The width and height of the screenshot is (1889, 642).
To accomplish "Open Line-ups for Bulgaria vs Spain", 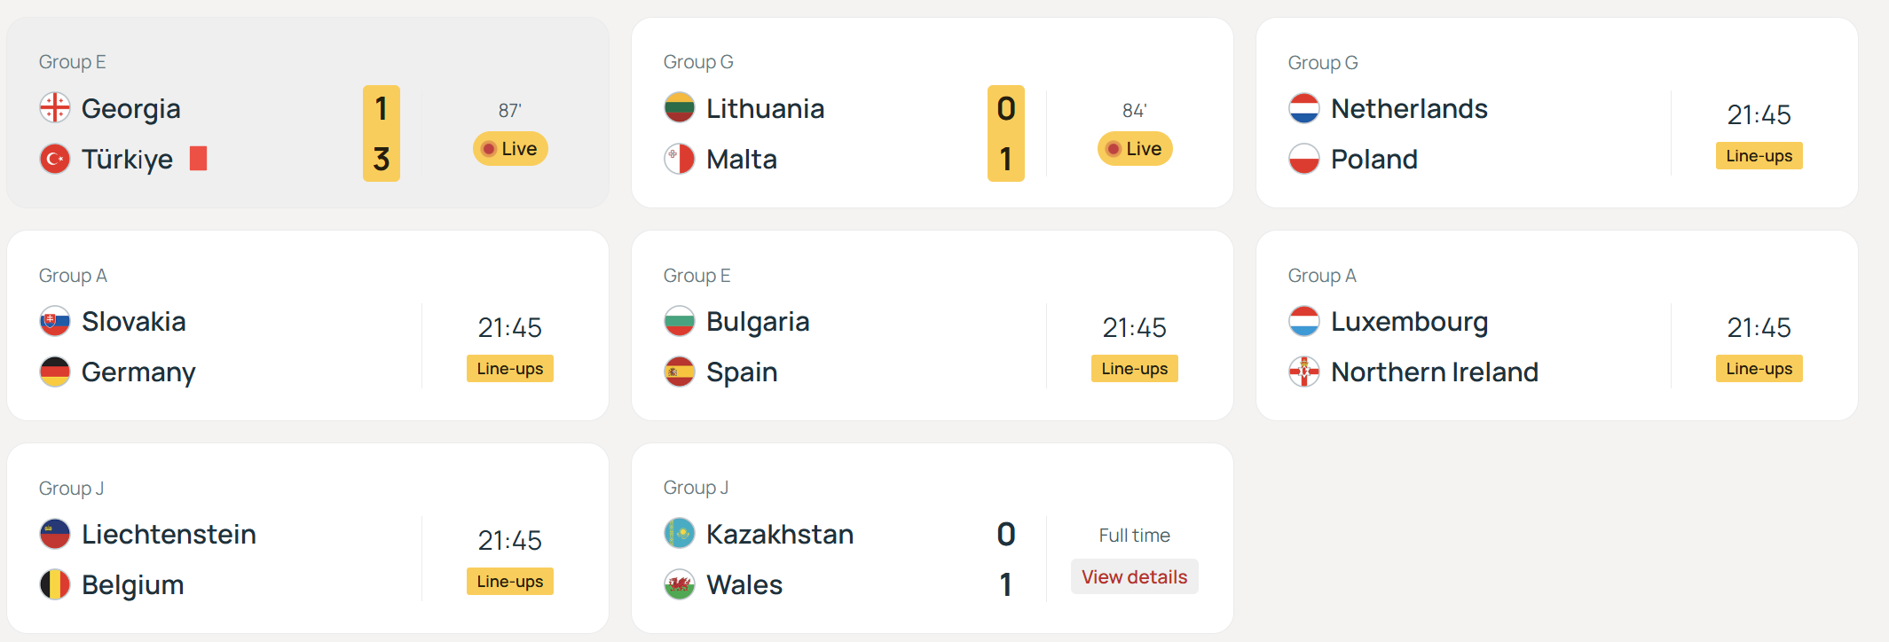I will [1134, 369].
